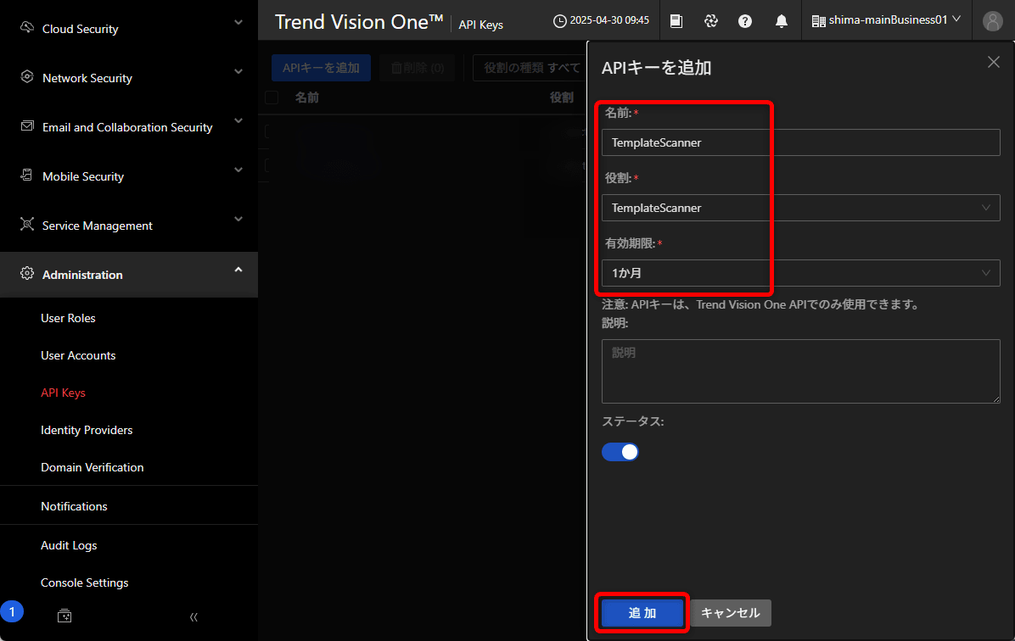
Task: Click the clock icon beside the timestamp
Action: pyautogui.click(x=559, y=20)
